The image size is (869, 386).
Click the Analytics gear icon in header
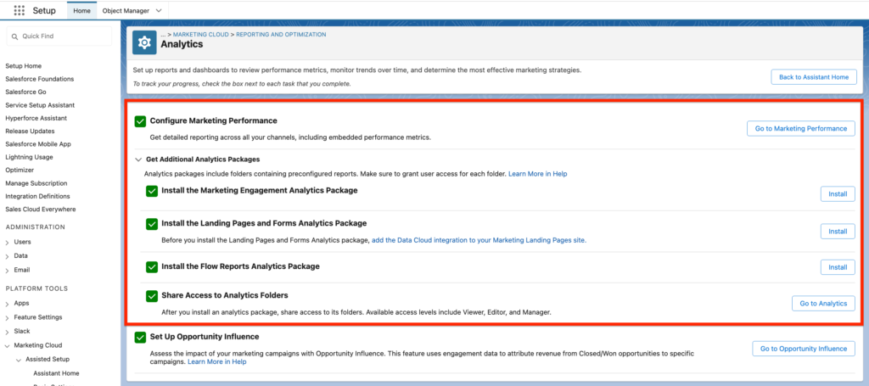pos(144,43)
